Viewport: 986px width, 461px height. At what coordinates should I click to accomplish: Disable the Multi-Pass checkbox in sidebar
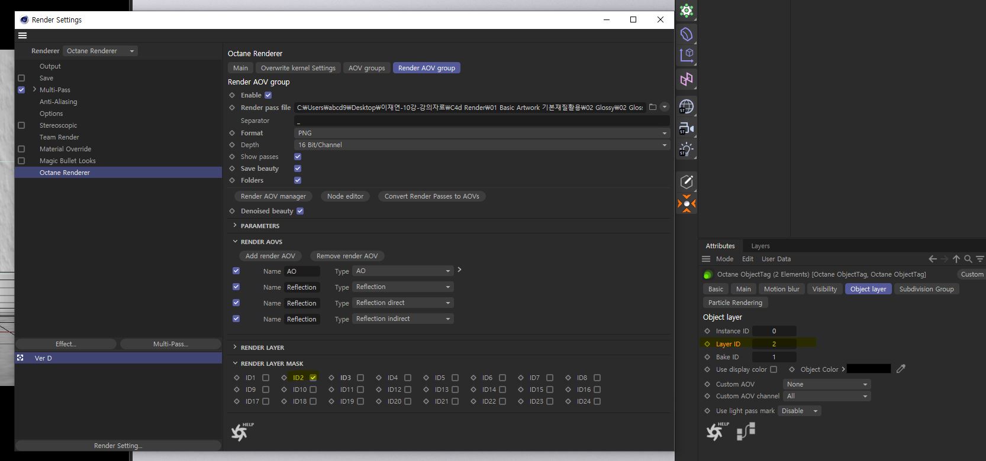point(21,90)
